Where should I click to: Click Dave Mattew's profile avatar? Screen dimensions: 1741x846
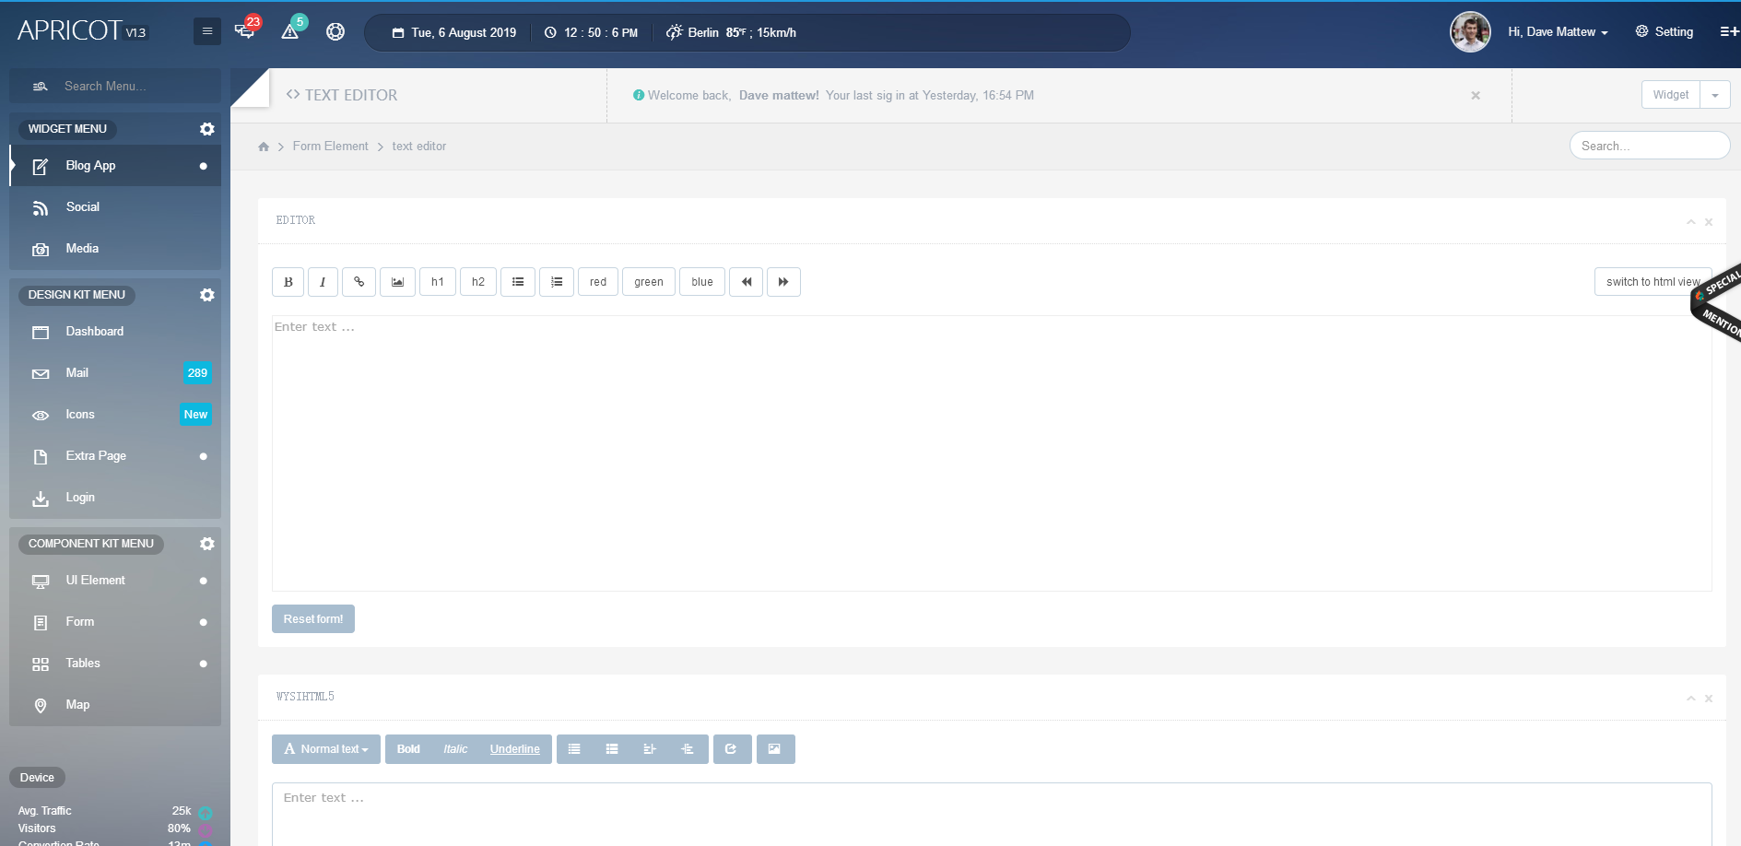1470,32
